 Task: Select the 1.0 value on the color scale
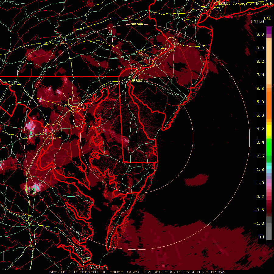click(x=260, y=183)
